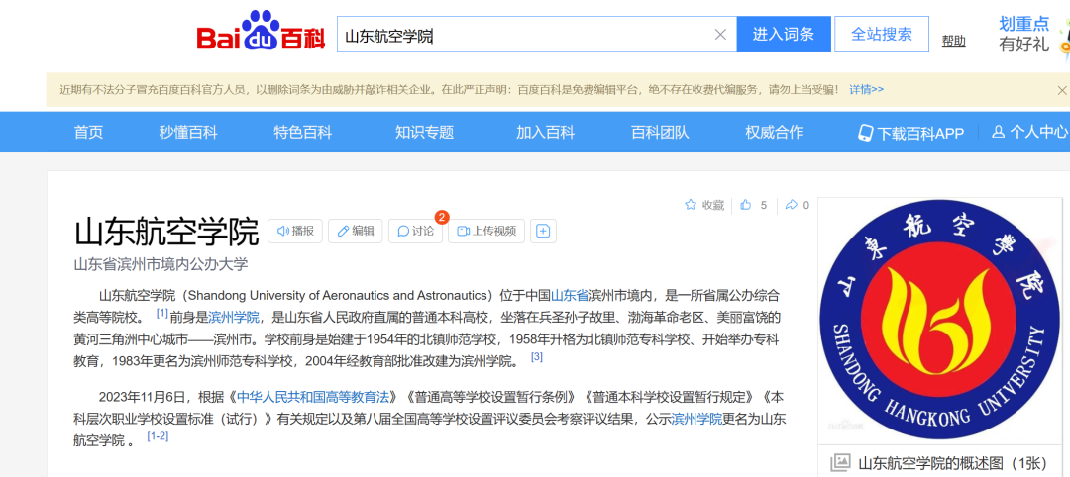
Task: Click the 编辑 edit button
Action: [356, 231]
